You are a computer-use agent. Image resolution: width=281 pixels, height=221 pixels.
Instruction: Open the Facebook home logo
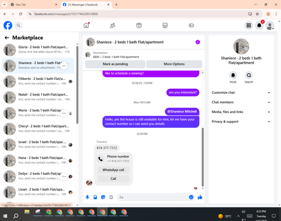coord(8,25)
